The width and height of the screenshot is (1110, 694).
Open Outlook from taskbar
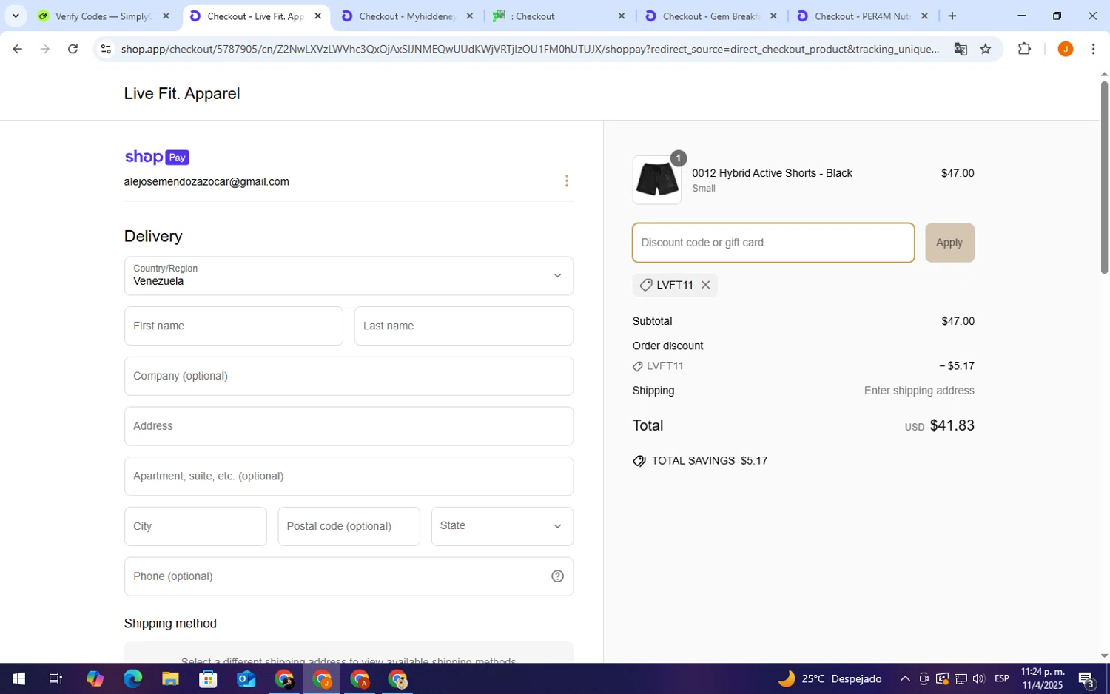point(246,678)
